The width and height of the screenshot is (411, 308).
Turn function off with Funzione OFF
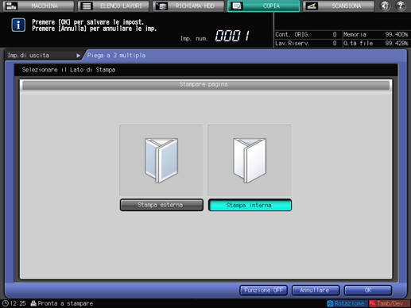pyautogui.click(x=263, y=291)
